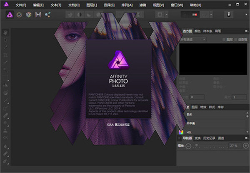Click the square selection-mode toolbar icon
This screenshot has height=173, width=250.
tap(160, 15)
